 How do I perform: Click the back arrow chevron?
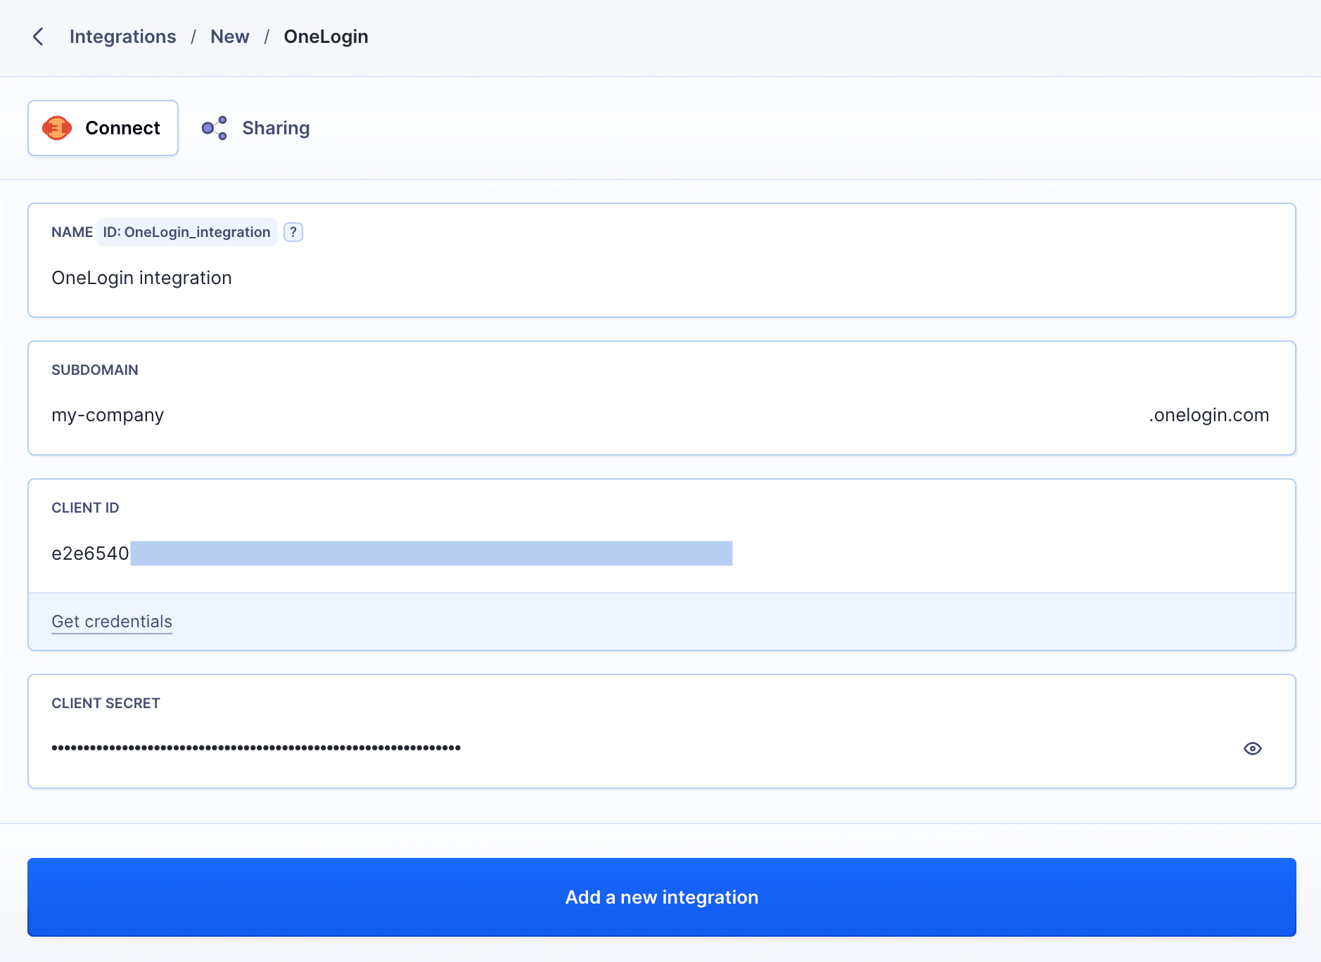[39, 37]
